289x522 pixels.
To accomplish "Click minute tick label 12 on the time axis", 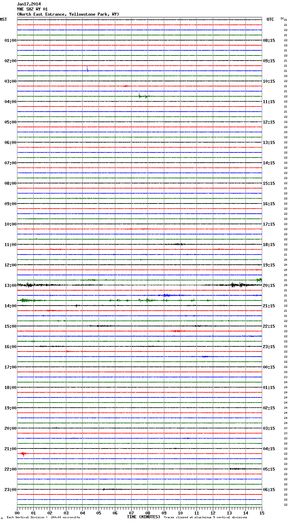I will pos(213,513).
